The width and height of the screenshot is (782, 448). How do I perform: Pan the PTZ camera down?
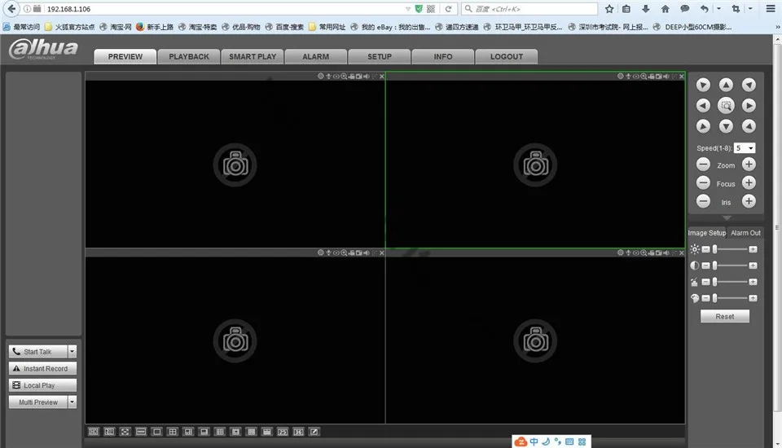[726, 126]
